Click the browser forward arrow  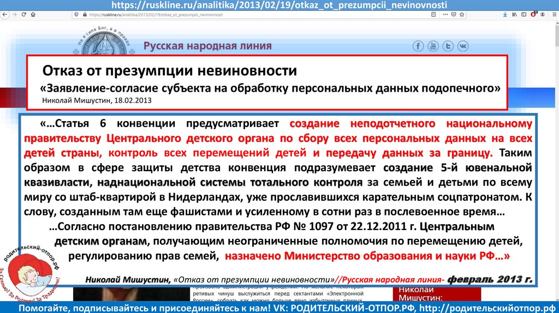point(14,15)
